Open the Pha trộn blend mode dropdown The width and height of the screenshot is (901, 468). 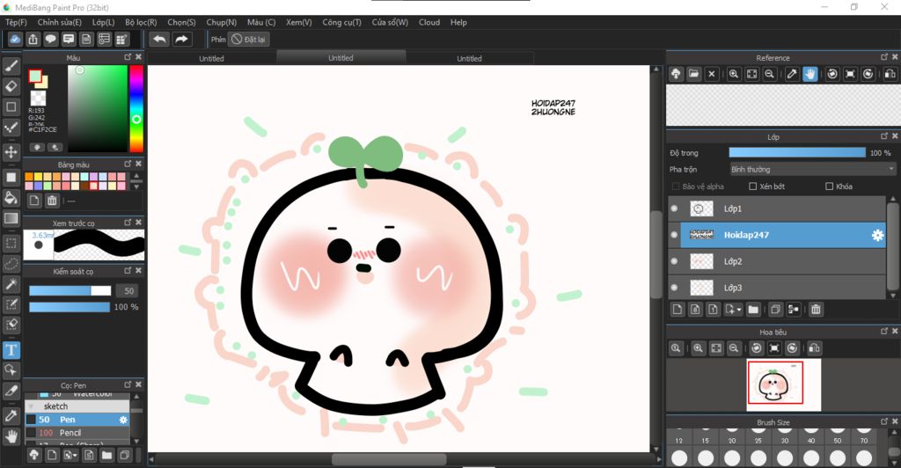pyautogui.click(x=812, y=169)
